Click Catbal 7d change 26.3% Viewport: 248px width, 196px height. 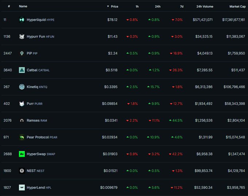click(x=176, y=70)
